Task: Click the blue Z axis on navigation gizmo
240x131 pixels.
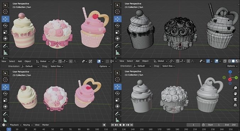Action: point(230,72)
